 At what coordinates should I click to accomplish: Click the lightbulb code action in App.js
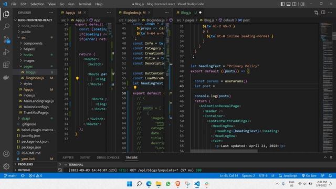(x=77, y=79)
